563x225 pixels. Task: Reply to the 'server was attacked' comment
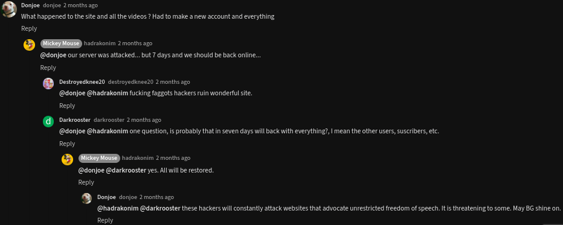(x=48, y=68)
